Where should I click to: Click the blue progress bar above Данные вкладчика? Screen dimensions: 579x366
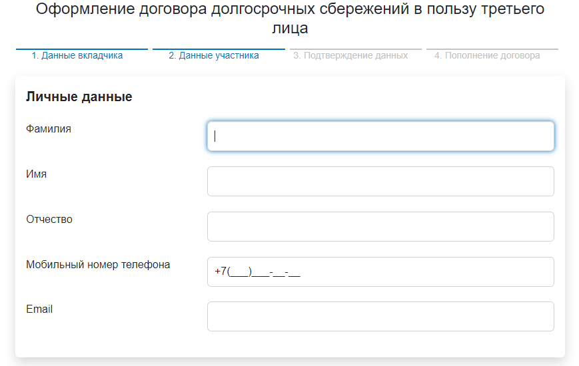point(82,49)
